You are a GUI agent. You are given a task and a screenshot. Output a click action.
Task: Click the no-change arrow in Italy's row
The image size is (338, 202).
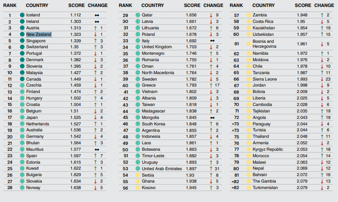click(213, 41)
